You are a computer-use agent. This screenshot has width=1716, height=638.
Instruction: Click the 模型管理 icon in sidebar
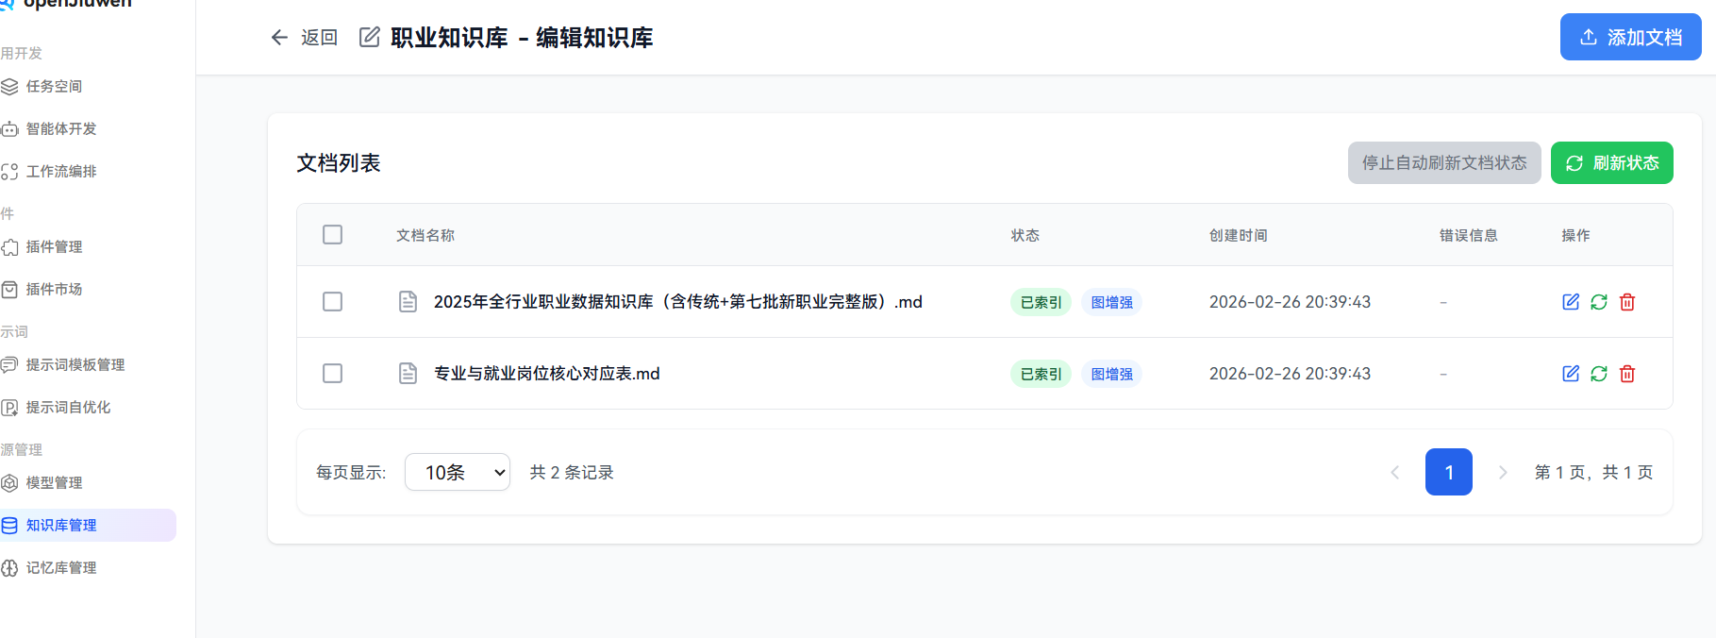point(9,483)
